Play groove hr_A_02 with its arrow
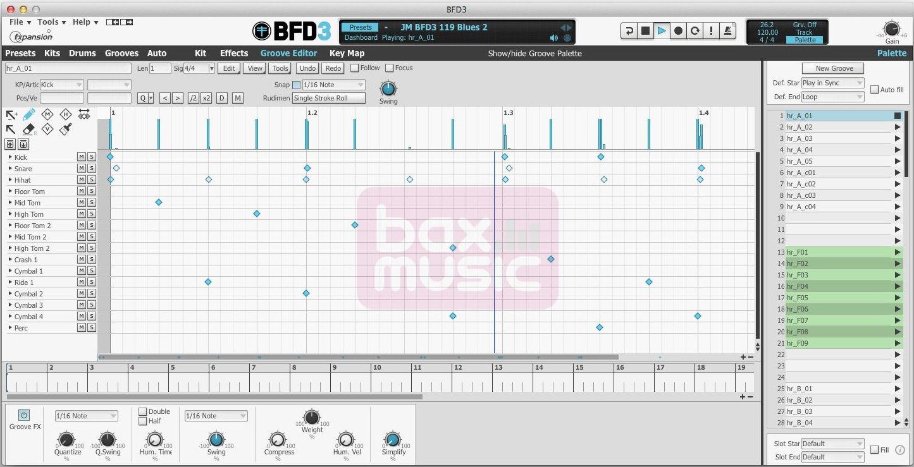This screenshot has width=914, height=467. click(x=898, y=127)
